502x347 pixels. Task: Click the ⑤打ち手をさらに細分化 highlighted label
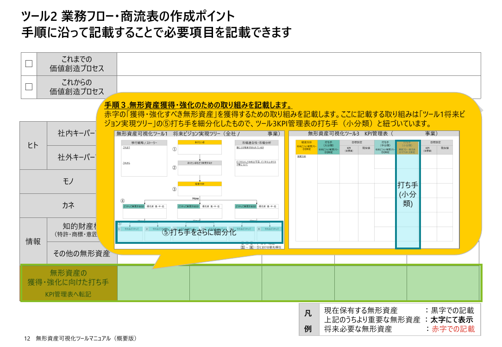point(199,232)
